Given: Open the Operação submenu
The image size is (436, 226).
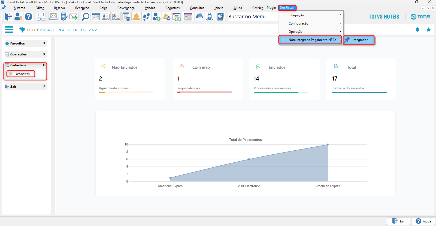Looking at the screenshot, I should (311, 32).
